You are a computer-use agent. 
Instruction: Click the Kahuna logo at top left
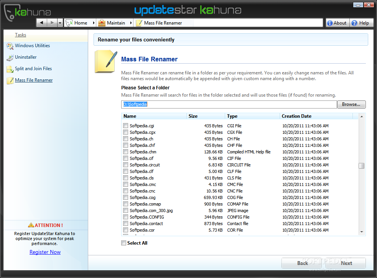pos(27,13)
